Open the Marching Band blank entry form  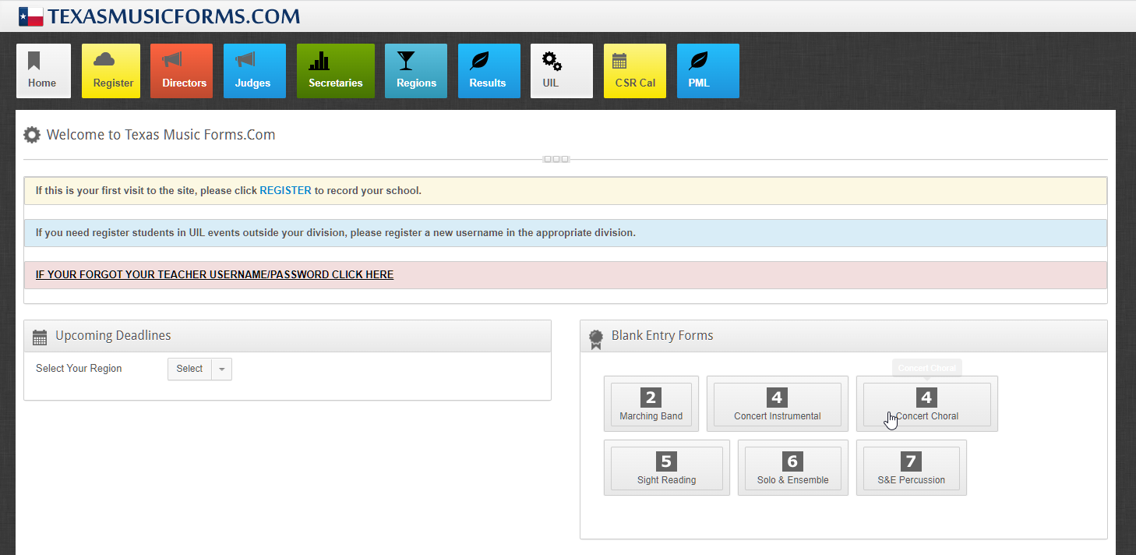[x=651, y=405]
